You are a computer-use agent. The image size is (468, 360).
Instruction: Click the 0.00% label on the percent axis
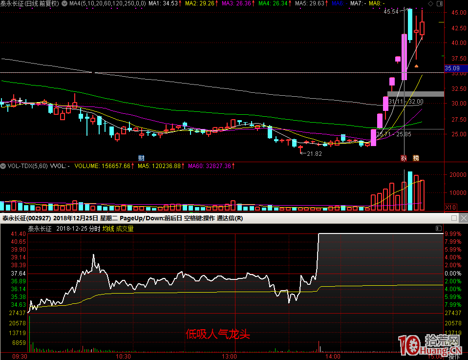click(x=453, y=274)
